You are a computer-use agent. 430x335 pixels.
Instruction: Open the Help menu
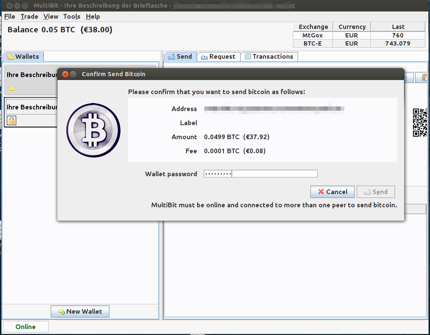point(93,17)
